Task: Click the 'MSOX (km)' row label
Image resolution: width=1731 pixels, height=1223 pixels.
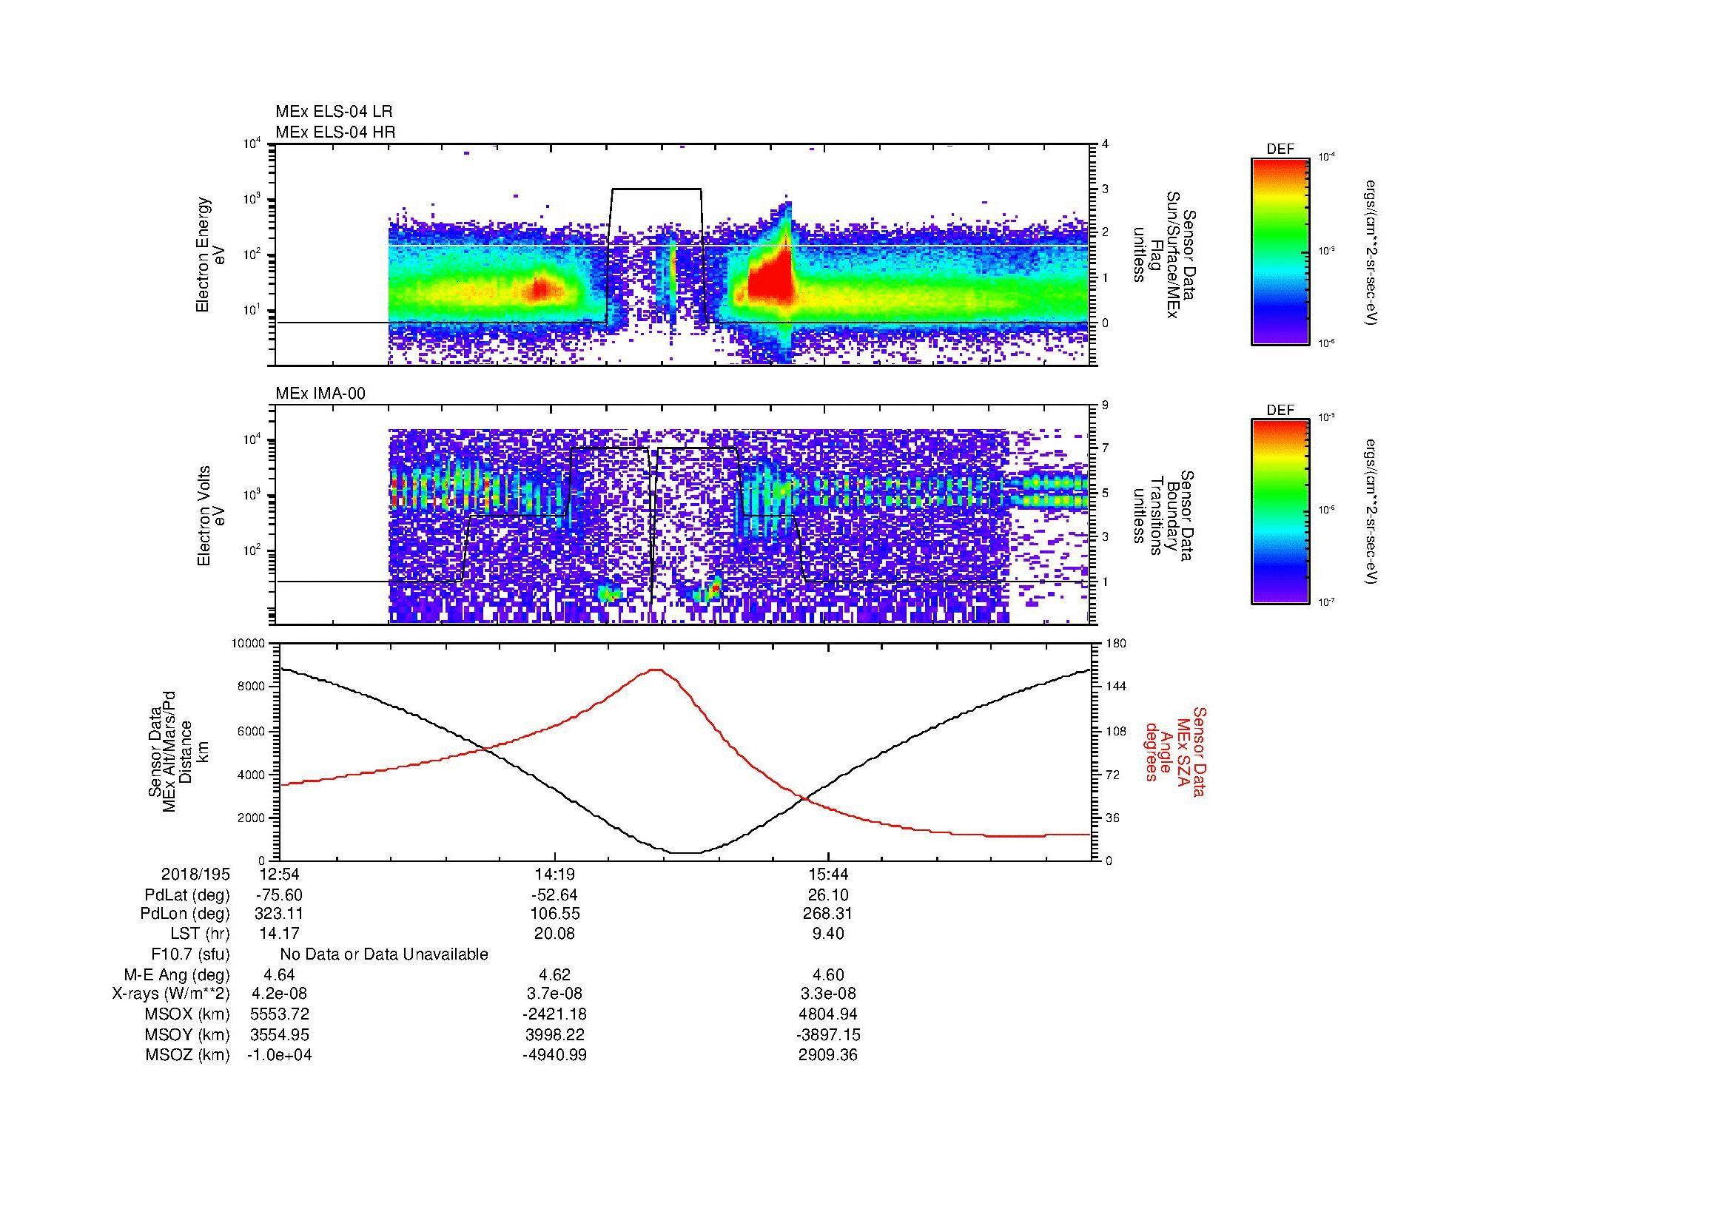Action: pos(188,1014)
